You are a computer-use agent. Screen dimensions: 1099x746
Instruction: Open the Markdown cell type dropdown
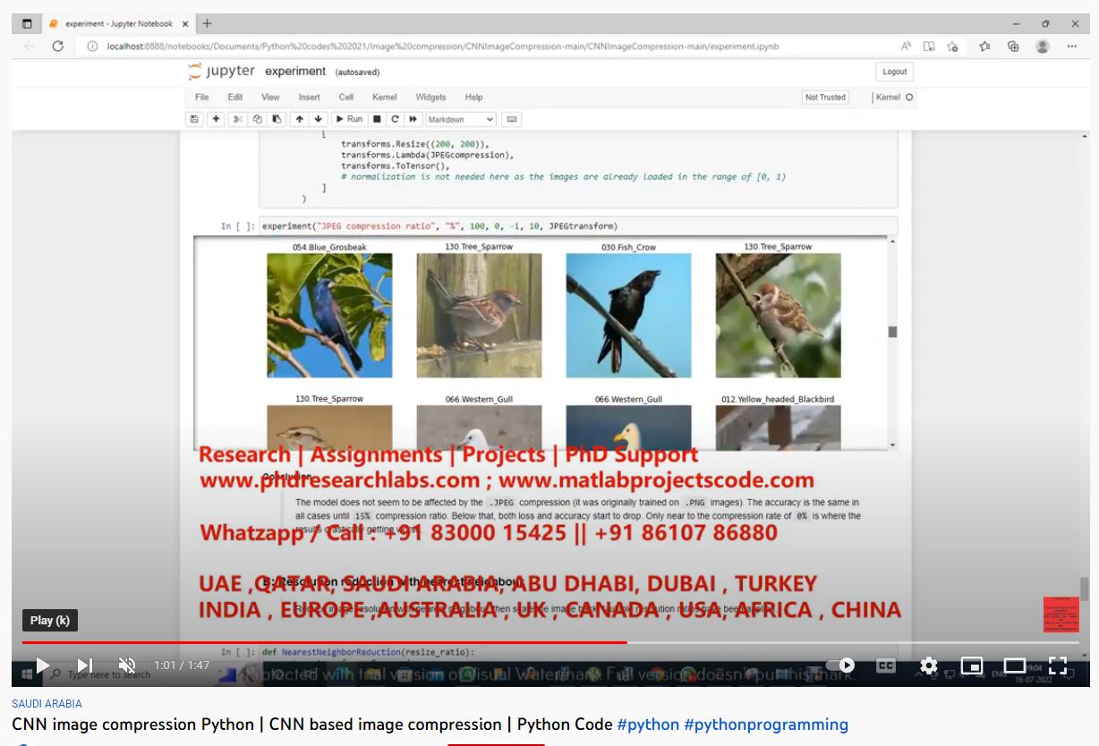click(460, 119)
